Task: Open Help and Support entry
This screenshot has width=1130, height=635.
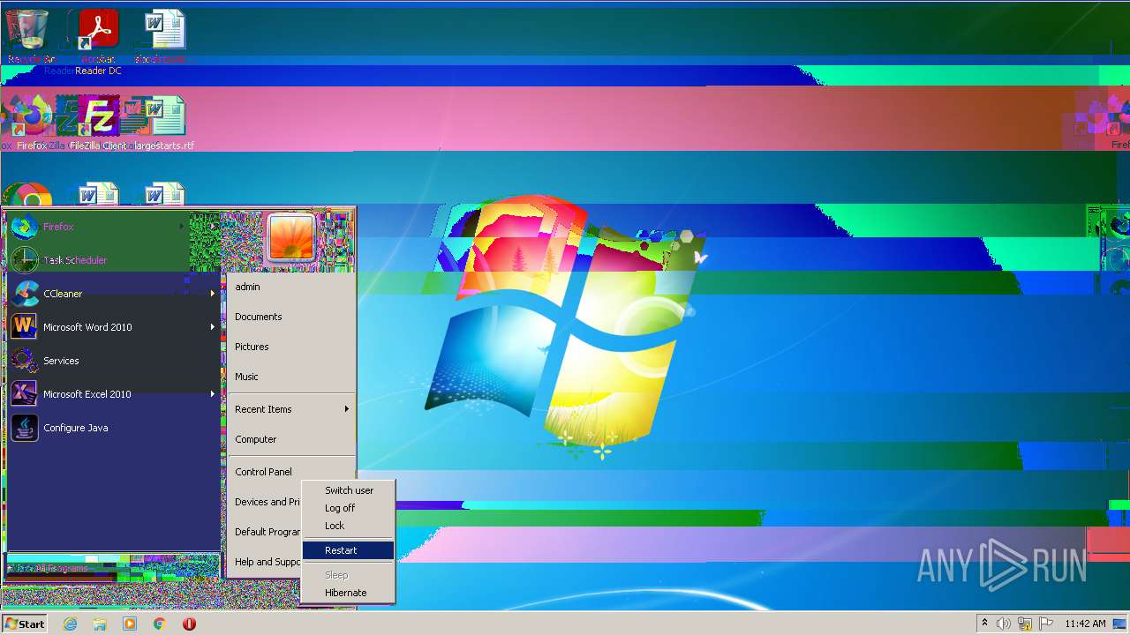Action: coord(265,562)
